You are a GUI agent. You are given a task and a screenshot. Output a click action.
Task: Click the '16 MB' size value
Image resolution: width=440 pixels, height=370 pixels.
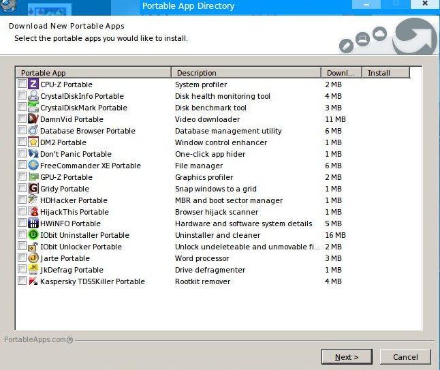(335, 235)
